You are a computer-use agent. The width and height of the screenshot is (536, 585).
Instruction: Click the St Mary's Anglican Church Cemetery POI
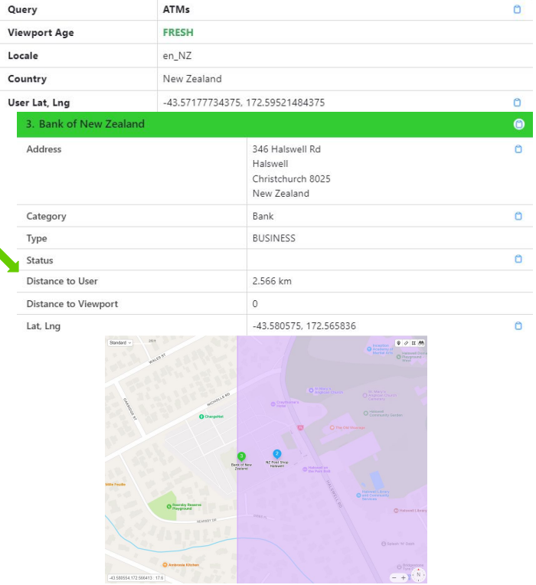coord(380,395)
